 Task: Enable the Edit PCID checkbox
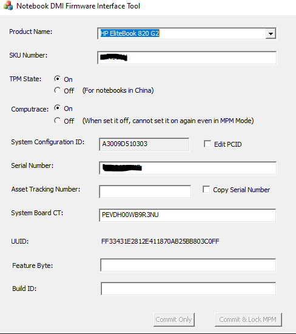coord(207,144)
